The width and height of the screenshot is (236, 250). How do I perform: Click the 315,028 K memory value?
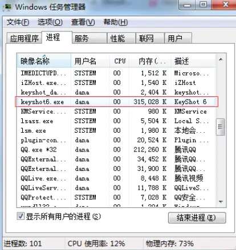pyautogui.click(x=150, y=102)
